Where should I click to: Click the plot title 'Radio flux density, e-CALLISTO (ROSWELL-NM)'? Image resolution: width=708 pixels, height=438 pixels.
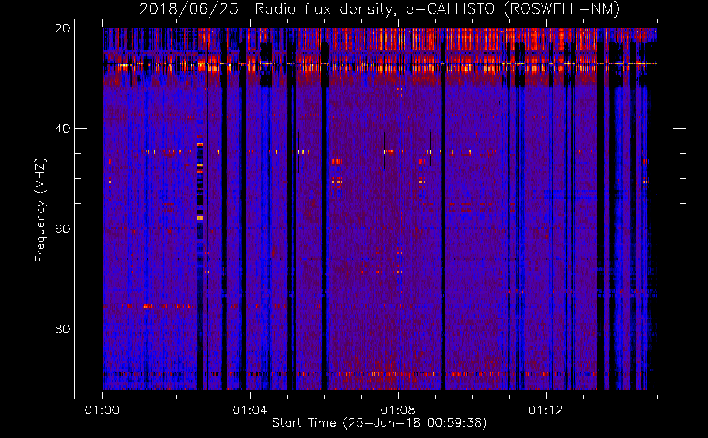pos(437,9)
